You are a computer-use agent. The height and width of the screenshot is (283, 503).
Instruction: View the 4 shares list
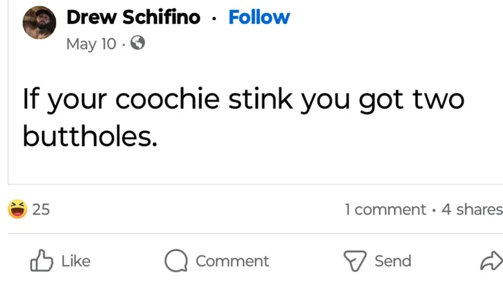[x=472, y=210]
